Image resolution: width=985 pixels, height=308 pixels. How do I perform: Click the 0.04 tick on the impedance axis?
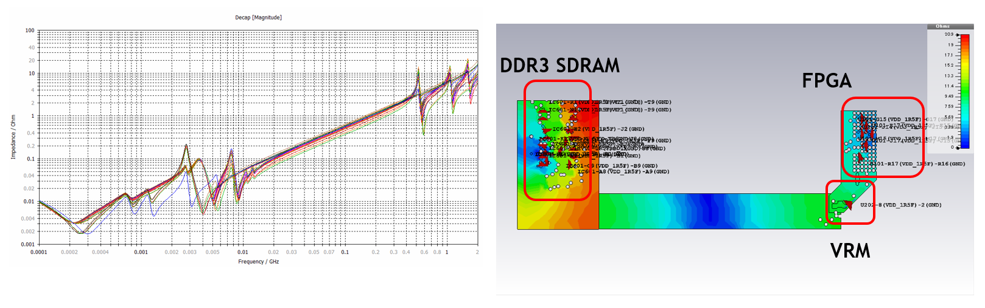pos(29,176)
